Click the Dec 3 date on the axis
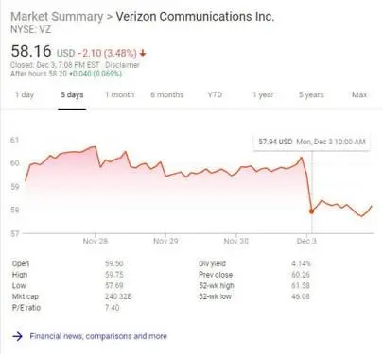This screenshot has width=383, height=354. (306, 241)
